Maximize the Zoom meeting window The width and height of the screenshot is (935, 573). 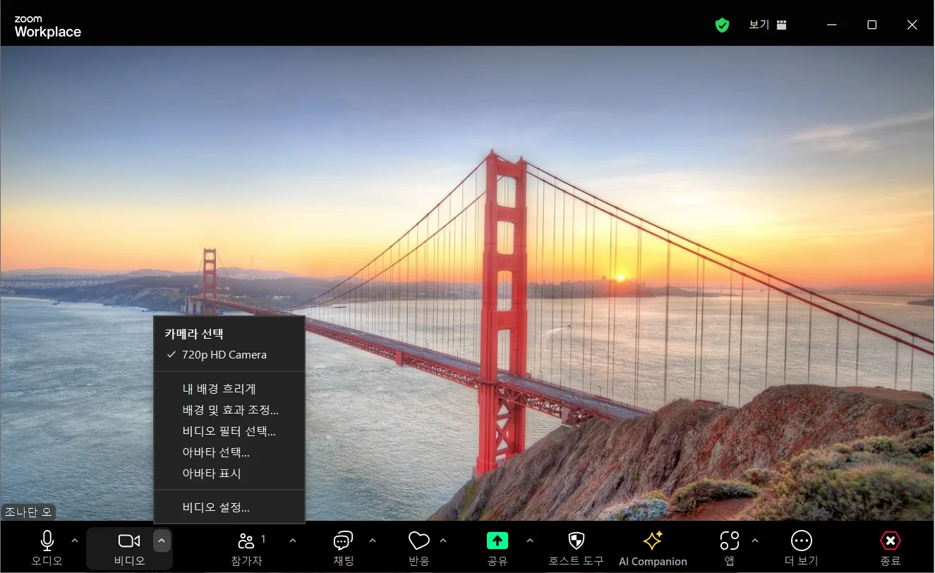pyautogui.click(x=872, y=25)
